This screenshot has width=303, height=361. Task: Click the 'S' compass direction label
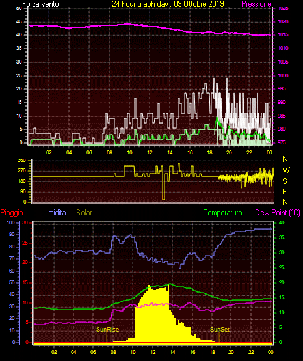point(285,181)
